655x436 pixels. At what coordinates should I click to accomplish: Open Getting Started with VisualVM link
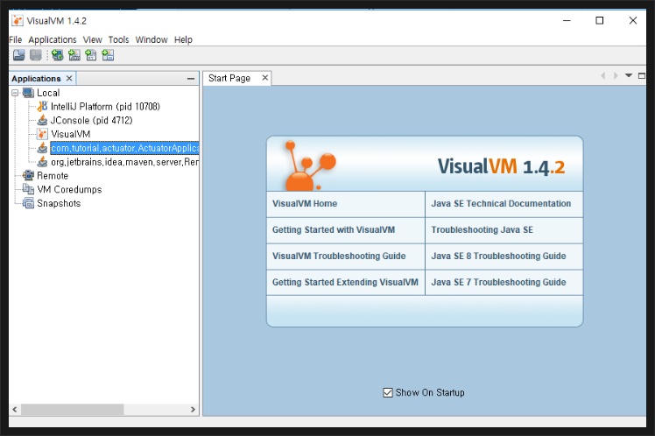(334, 229)
